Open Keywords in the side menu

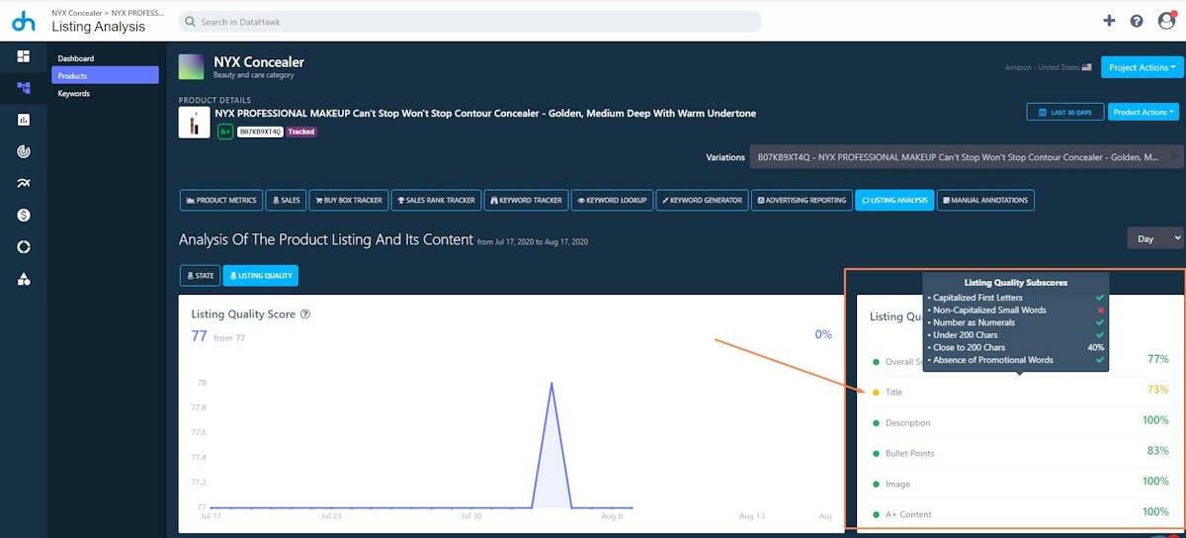pos(73,93)
